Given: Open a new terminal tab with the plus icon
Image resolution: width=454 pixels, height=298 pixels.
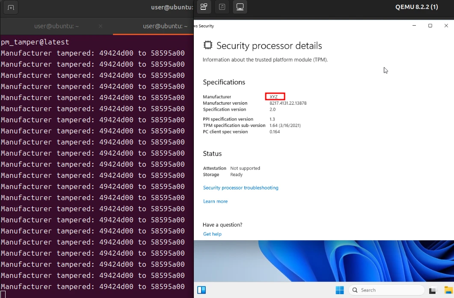Looking at the screenshot, I should 11,7.
